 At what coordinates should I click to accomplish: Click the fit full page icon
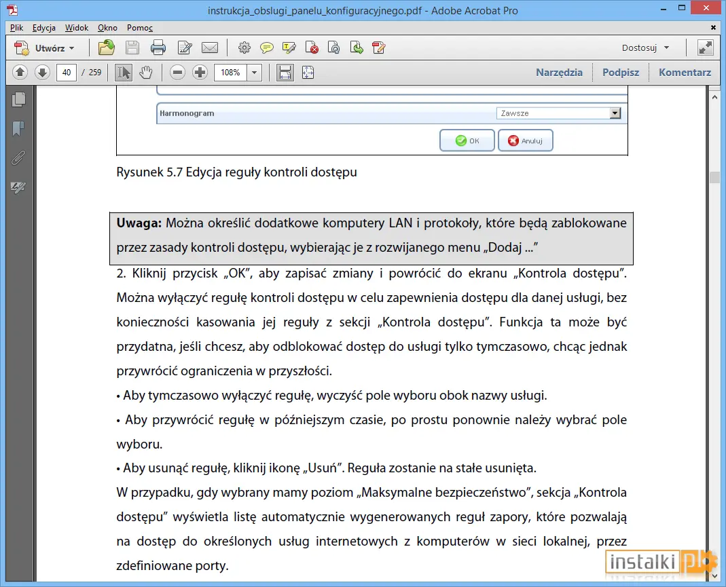pyautogui.click(x=308, y=73)
